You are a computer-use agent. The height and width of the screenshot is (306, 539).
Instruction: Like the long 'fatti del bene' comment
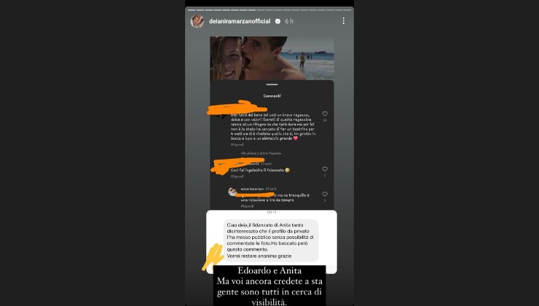325,114
